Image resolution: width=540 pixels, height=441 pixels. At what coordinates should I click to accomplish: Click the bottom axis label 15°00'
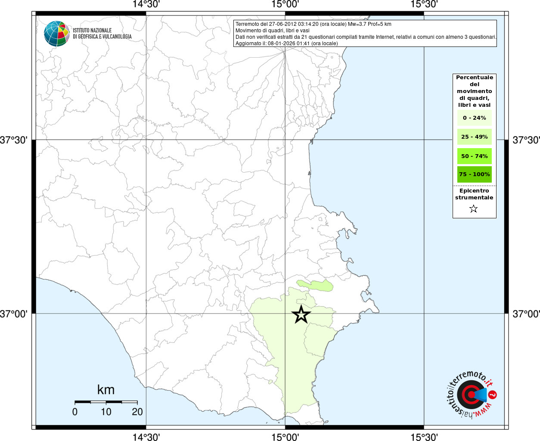285,437
